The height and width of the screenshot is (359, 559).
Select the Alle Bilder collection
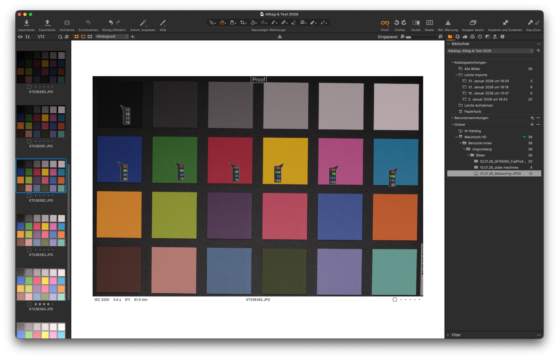click(472, 69)
